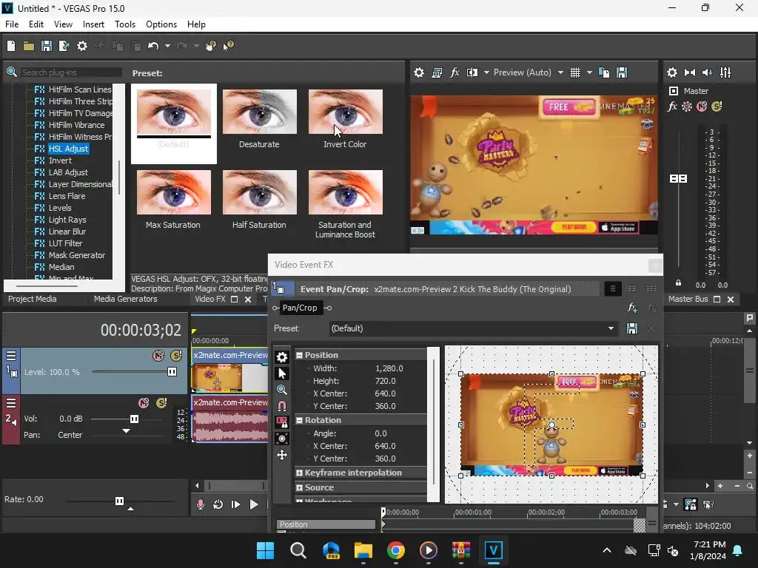
Task: Solo video track 1
Action: [176, 356]
